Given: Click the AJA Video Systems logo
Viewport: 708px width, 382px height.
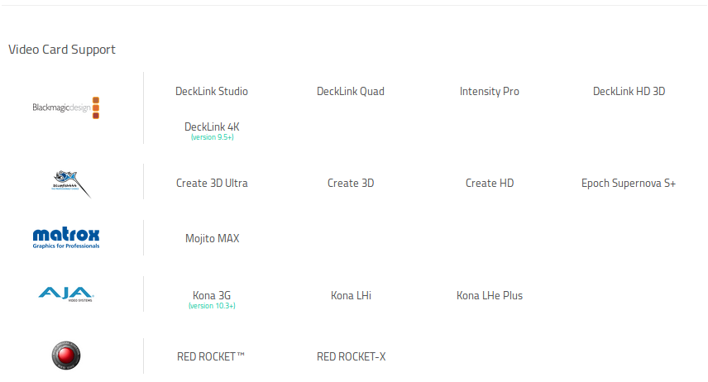Looking at the screenshot, I should [66, 294].
